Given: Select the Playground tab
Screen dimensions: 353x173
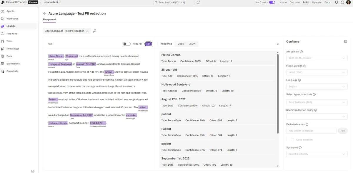Looking at the screenshot, I should 49,19.
